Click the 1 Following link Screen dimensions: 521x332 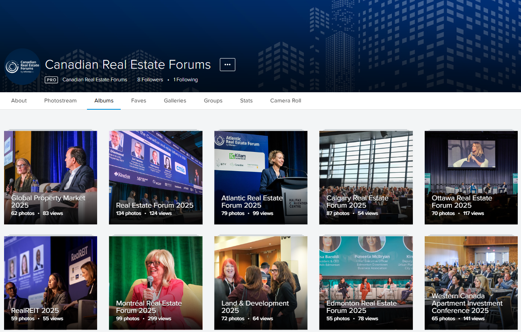pos(185,80)
